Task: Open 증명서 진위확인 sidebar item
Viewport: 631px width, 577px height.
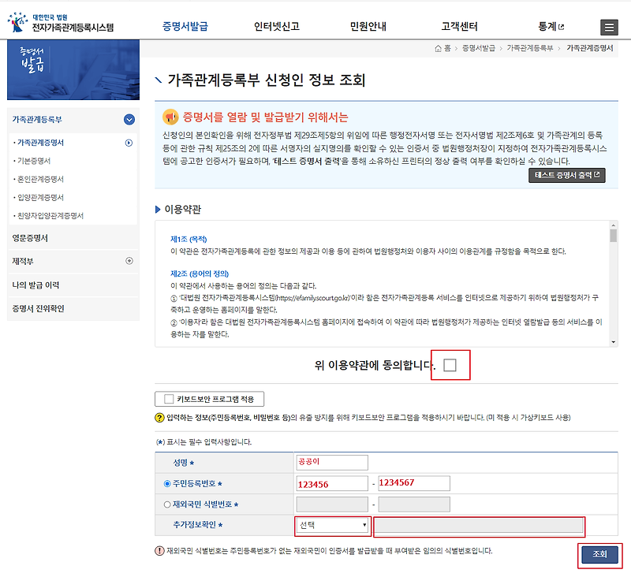Action: coord(38,308)
